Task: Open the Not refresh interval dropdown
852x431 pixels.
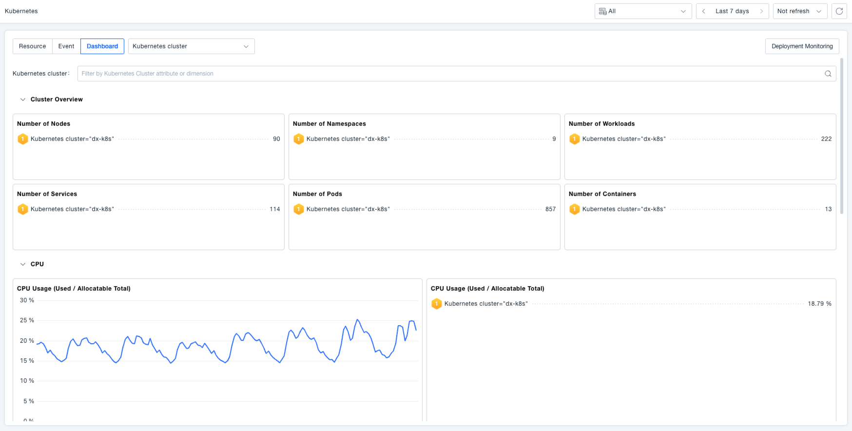Action: 799,11
